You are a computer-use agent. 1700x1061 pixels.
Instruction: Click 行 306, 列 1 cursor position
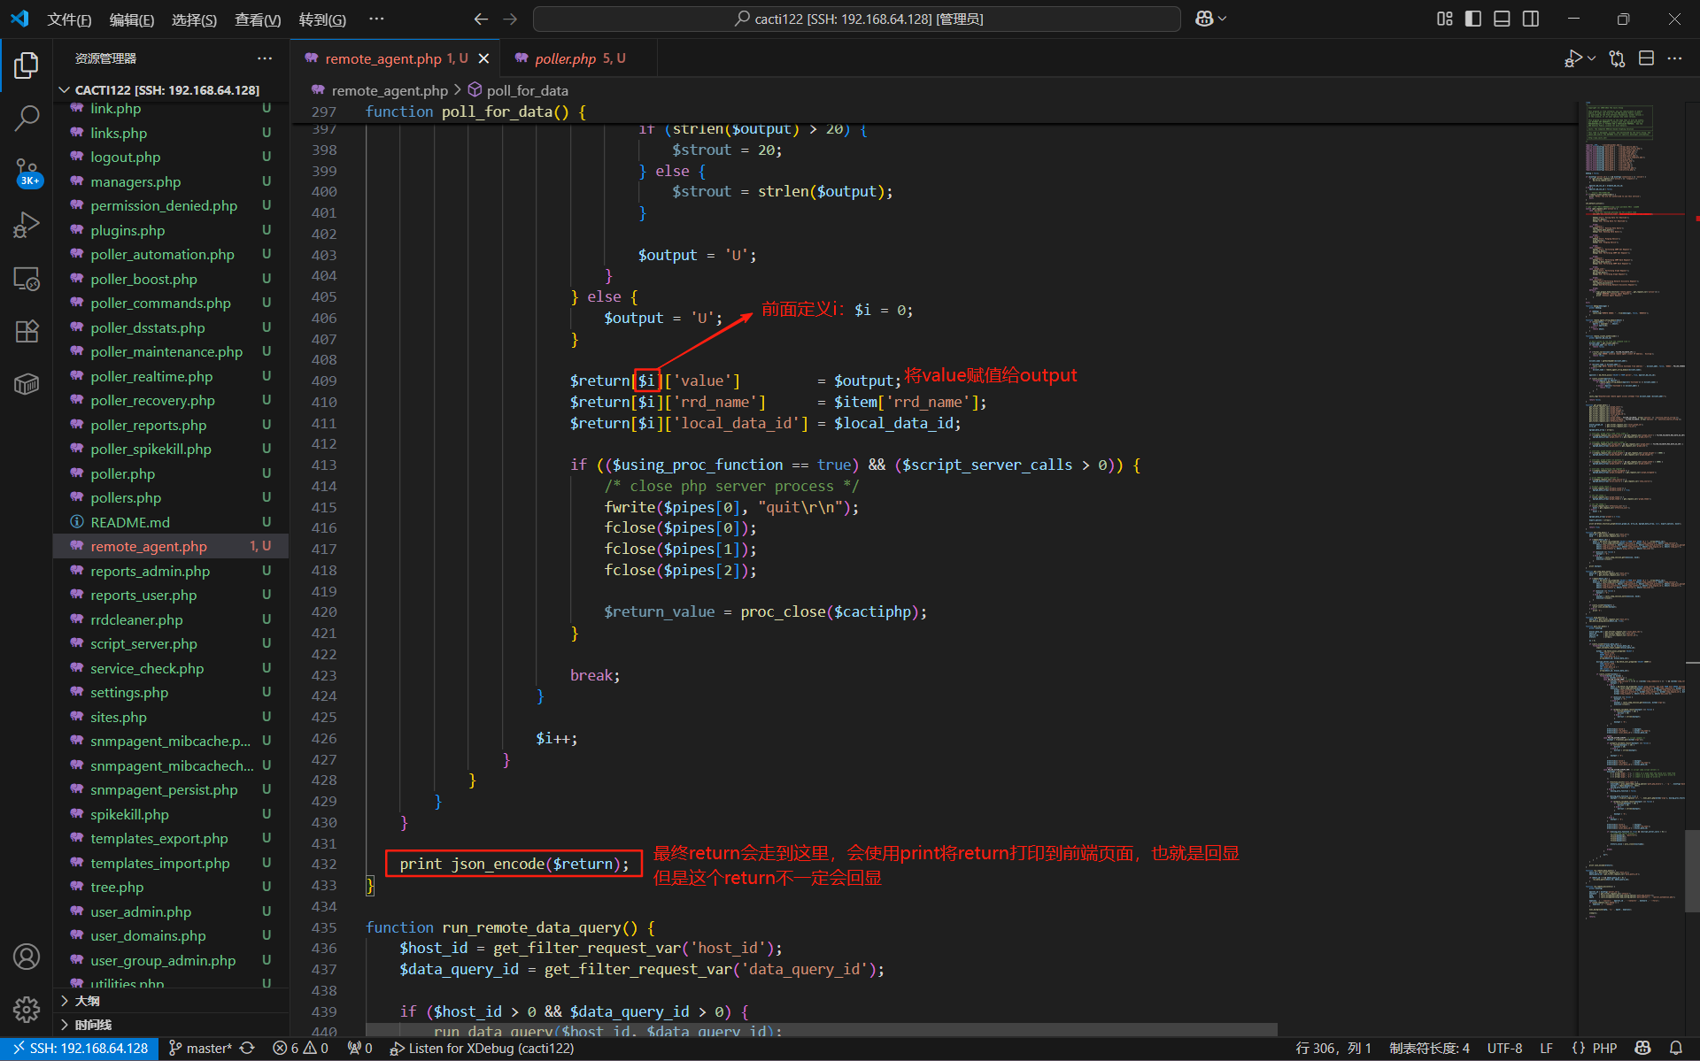pyautogui.click(x=1333, y=1049)
